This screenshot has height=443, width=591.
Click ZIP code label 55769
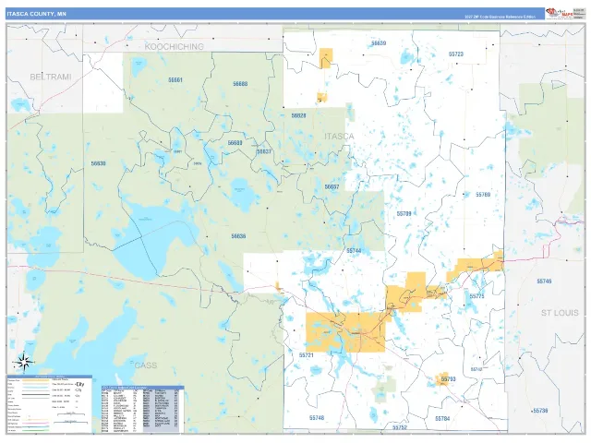point(483,195)
